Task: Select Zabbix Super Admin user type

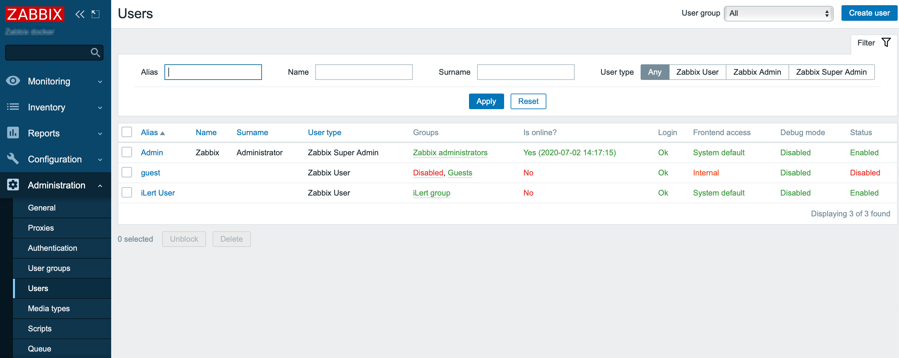Action: click(831, 72)
